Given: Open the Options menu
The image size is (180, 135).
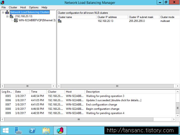Looking at the screenshot, I should [x=34, y=7].
